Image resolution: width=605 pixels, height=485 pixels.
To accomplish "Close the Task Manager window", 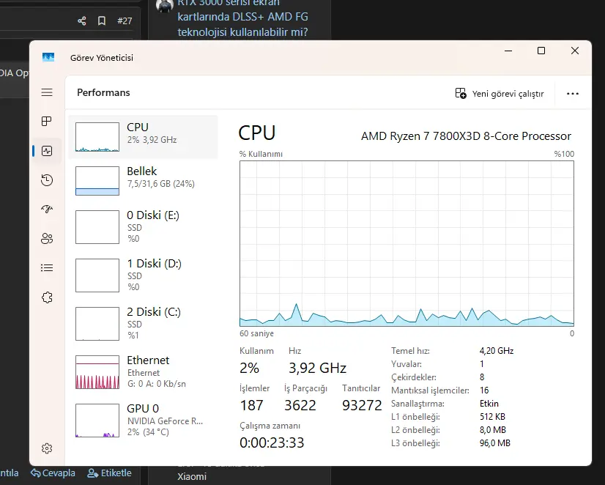I will click(575, 51).
